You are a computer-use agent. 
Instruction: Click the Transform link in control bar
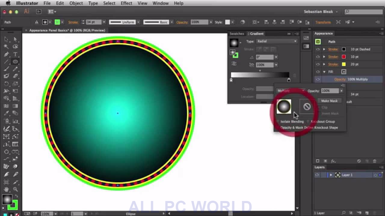(323, 22)
